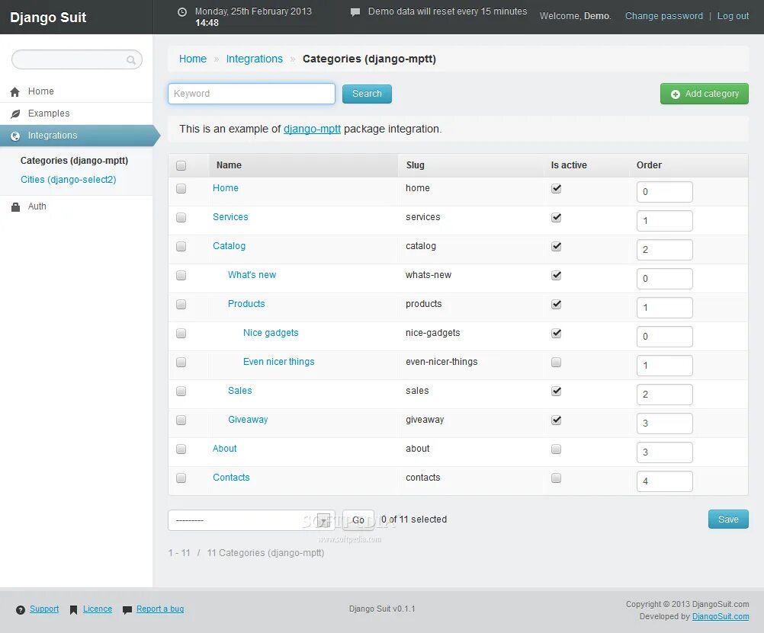Open the Even nicer things category

(279, 362)
